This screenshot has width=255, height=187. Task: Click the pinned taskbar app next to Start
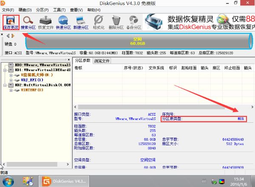tap(28, 181)
